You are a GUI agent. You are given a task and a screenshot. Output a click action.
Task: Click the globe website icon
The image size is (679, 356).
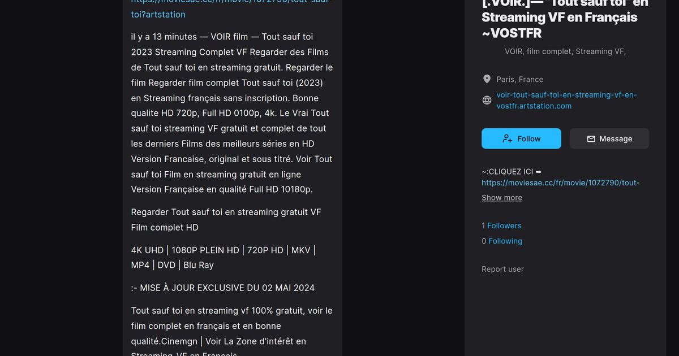click(487, 100)
